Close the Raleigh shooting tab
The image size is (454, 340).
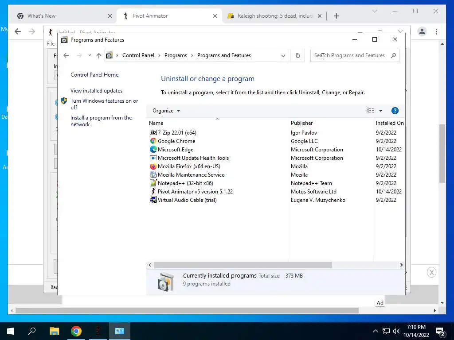point(319,16)
